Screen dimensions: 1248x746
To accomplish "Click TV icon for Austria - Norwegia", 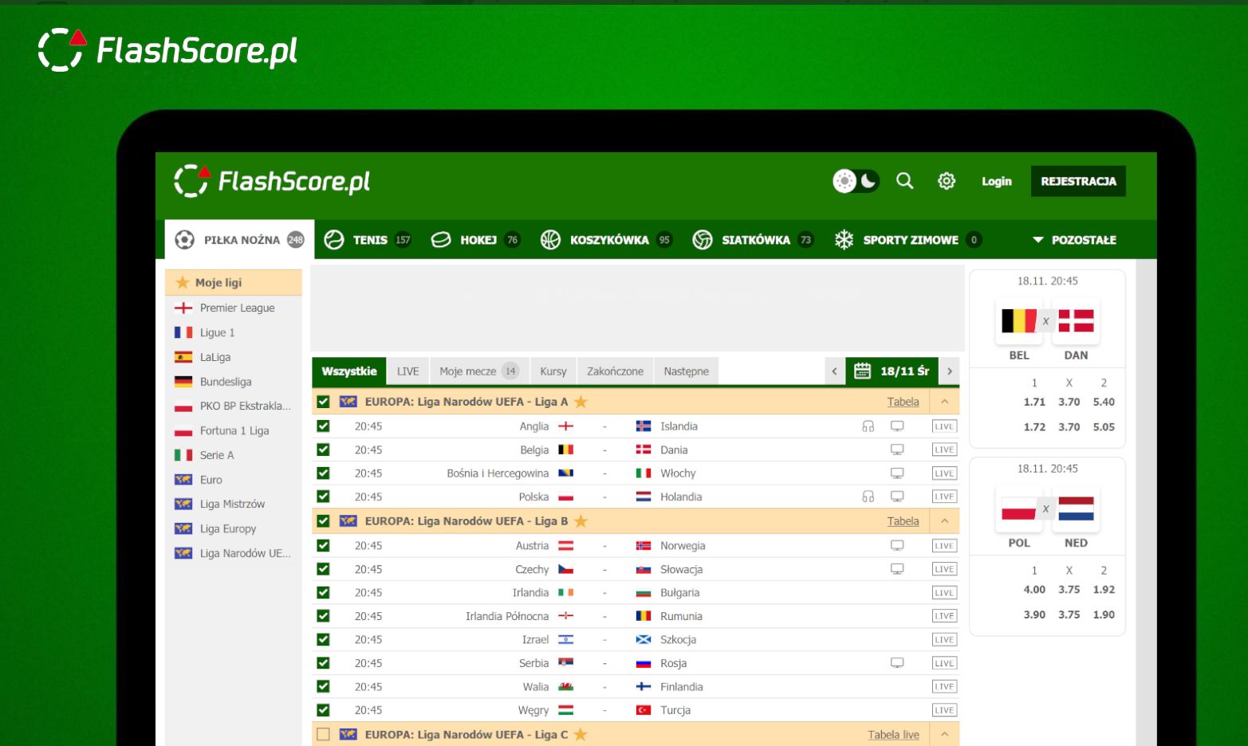I will [x=897, y=546].
